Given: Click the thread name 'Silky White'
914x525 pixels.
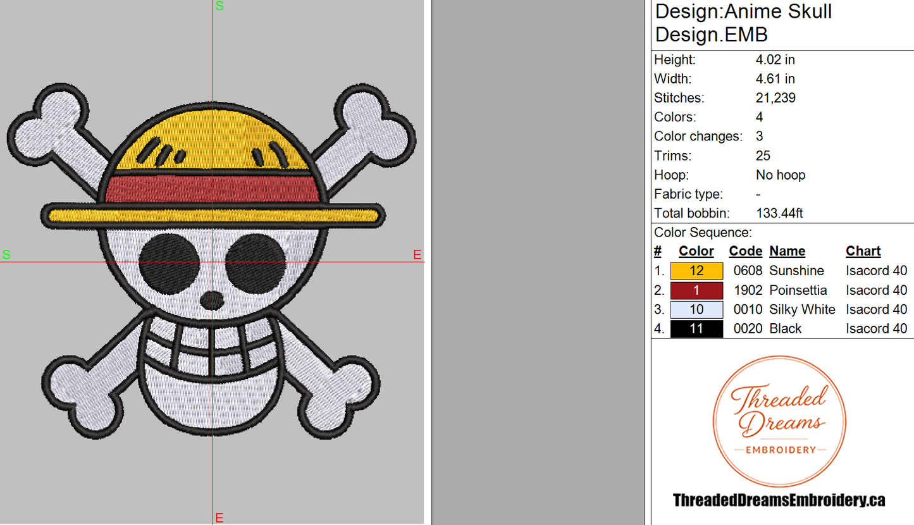Looking at the screenshot, I should (x=802, y=309).
